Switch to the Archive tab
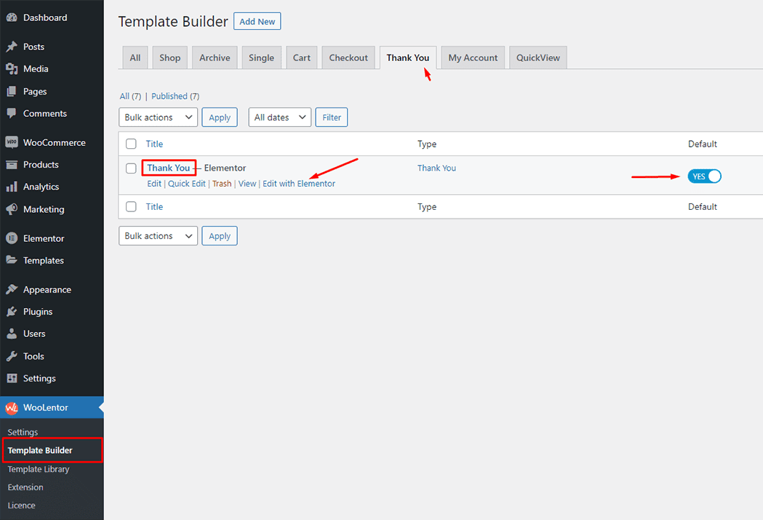The image size is (763, 520). [215, 58]
